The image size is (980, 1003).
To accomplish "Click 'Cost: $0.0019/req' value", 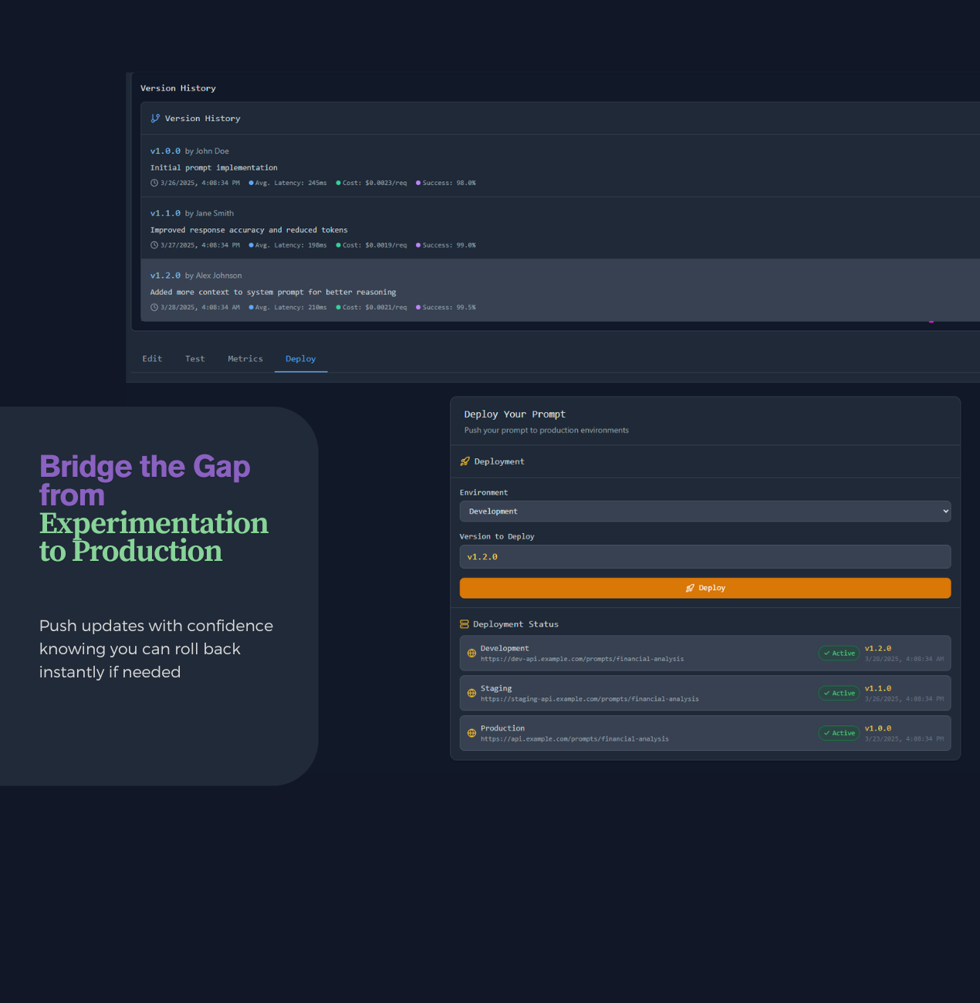I will [375, 245].
